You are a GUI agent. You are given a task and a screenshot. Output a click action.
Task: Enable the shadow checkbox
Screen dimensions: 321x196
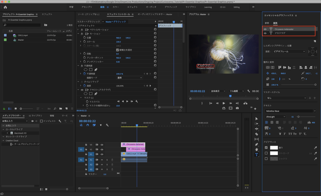pyautogui.click(x=266, y=158)
